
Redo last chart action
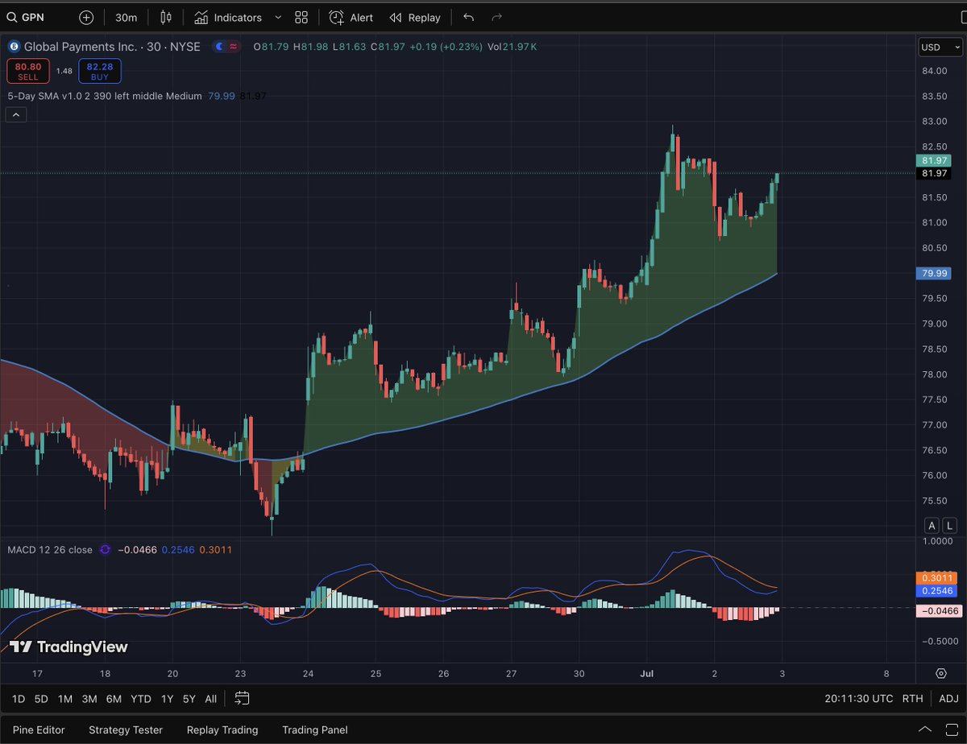click(497, 17)
